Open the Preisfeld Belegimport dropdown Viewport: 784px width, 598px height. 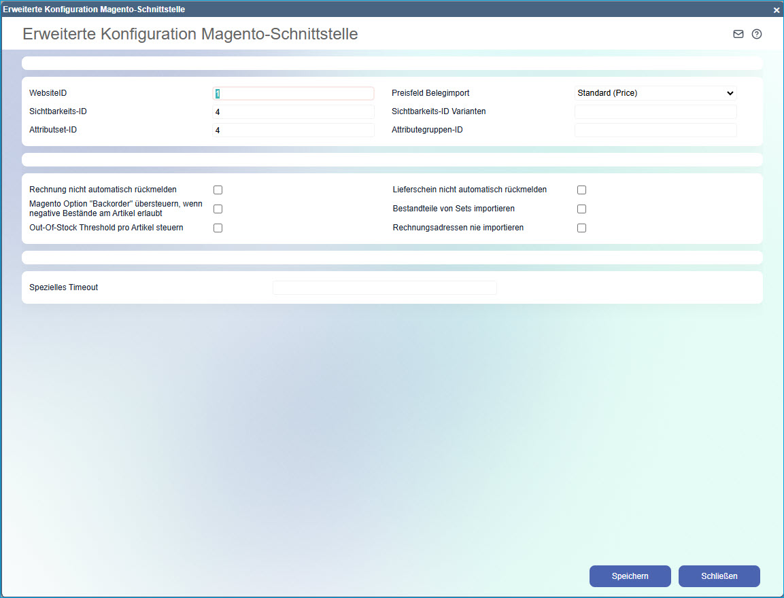click(x=655, y=93)
